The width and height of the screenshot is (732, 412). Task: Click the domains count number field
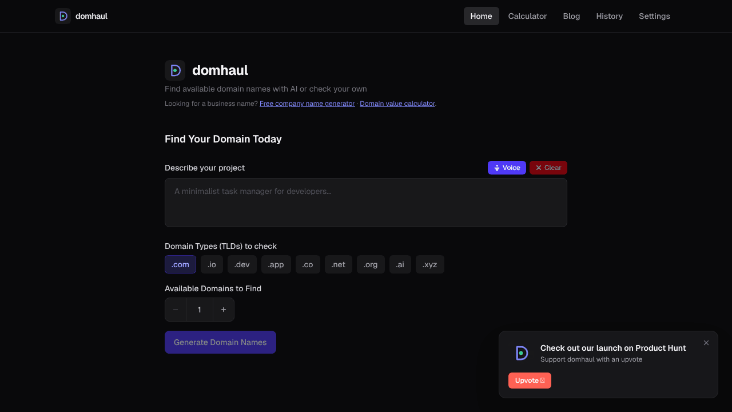(200, 310)
